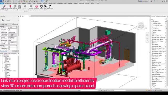Image resolution: width=168 pixels, height=95 pixels.
Task: Switch to the Annotate ribbon tab
Action: pos(39,3)
